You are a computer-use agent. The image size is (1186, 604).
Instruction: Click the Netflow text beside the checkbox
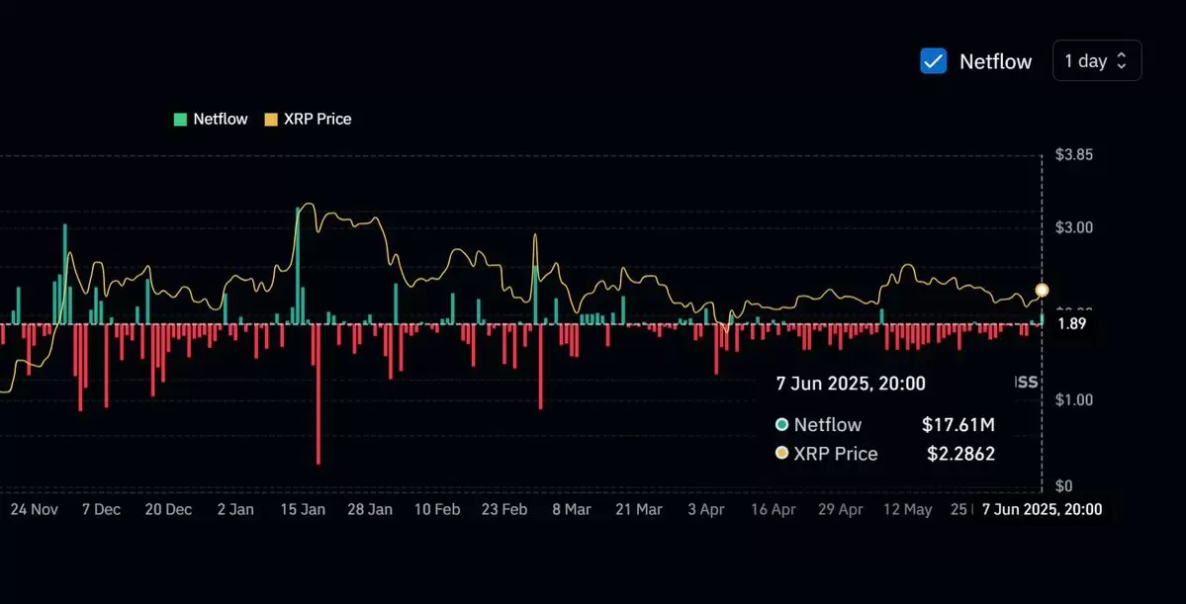pyautogui.click(x=995, y=62)
